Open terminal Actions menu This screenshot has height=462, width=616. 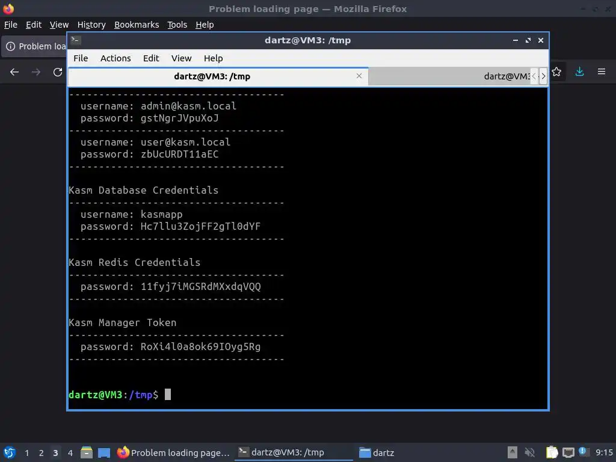115,58
